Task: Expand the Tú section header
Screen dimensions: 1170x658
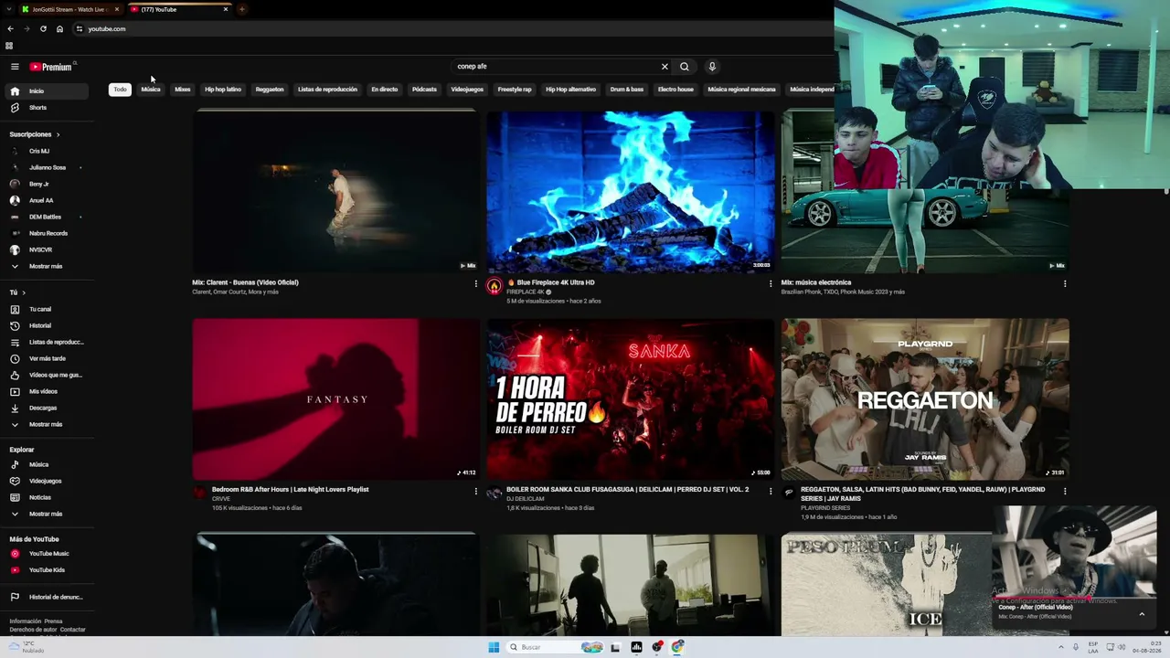Action: 17,293
